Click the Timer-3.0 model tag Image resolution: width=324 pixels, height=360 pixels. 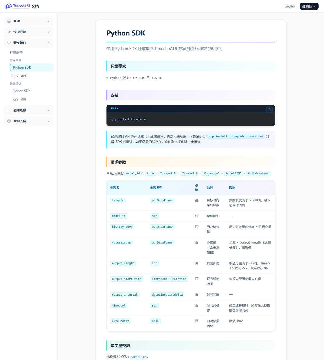[190, 174]
